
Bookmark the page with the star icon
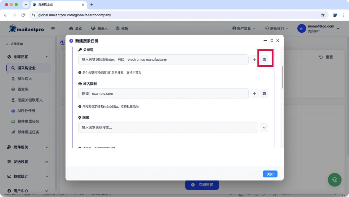[323, 15]
